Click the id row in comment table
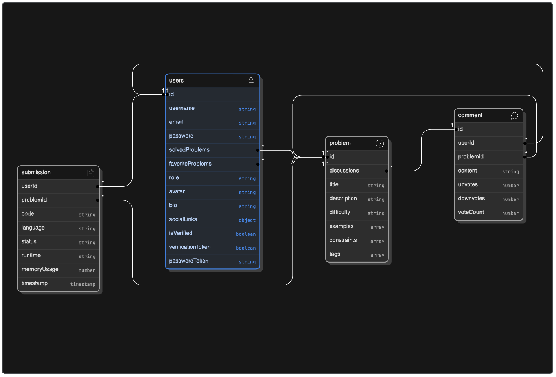This screenshot has height=377, width=556. pyautogui.click(x=488, y=129)
